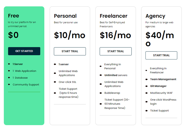Click the Community Support feature item
This screenshot has height=130, width=184.
26,85
